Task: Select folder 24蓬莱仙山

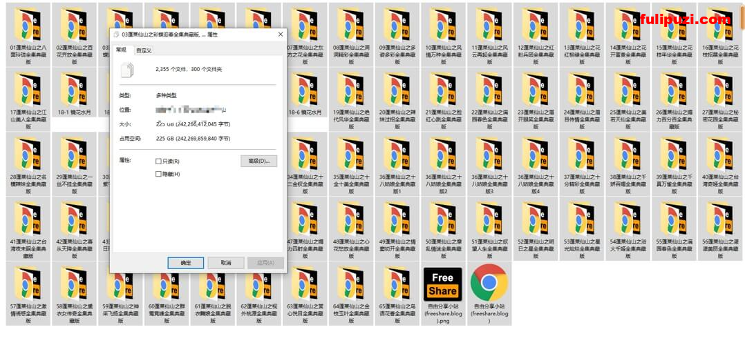Action: click(x=581, y=99)
